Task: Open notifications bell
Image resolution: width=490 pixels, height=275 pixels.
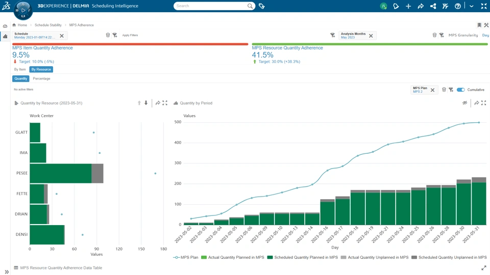Action: click(396, 6)
